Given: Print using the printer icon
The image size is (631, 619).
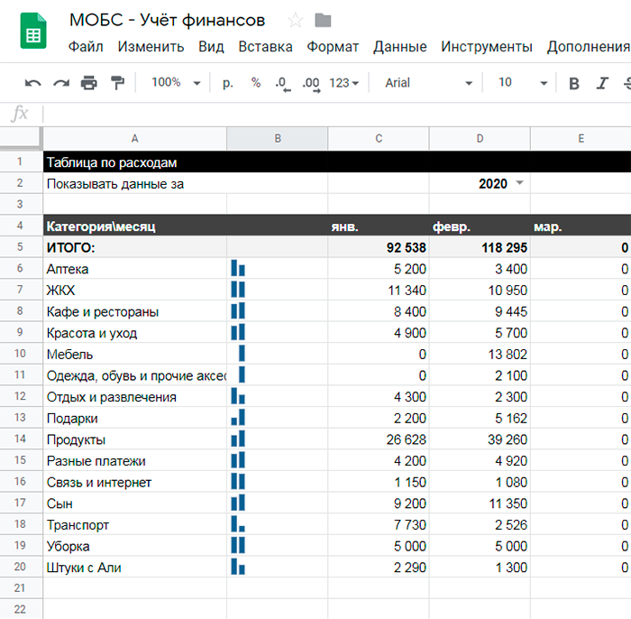Looking at the screenshot, I should pyautogui.click(x=89, y=83).
